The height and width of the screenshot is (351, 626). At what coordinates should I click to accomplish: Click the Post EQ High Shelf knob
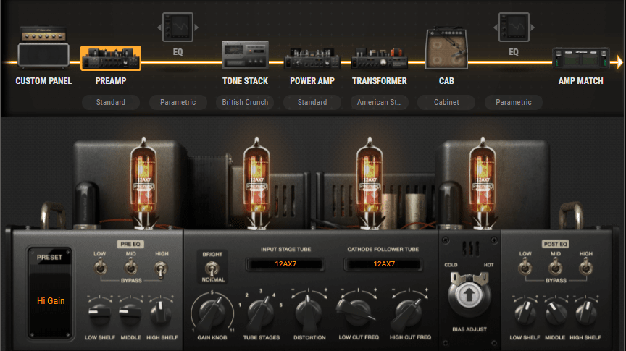tap(585, 313)
